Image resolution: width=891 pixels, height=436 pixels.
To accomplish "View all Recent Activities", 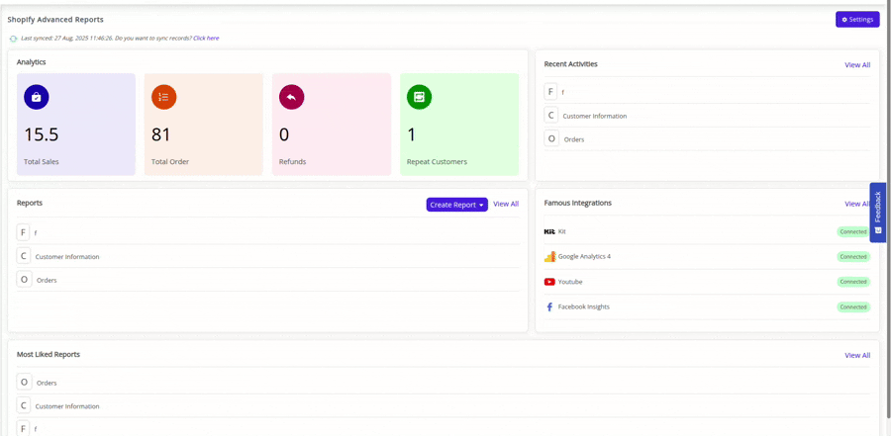I will (x=857, y=65).
